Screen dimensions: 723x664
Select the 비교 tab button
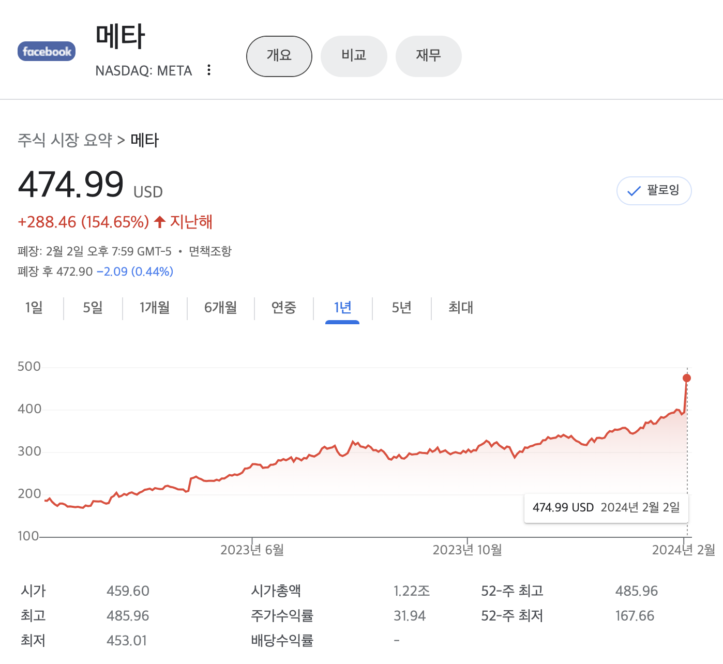(x=354, y=56)
